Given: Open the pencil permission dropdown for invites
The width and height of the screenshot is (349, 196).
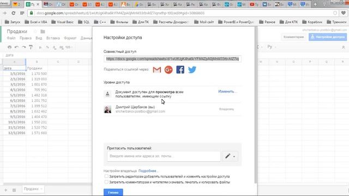Looking at the screenshot, I should [x=230, y=156].
